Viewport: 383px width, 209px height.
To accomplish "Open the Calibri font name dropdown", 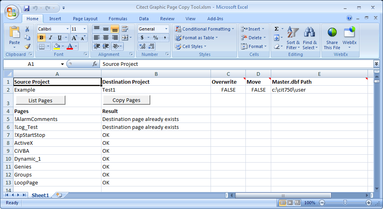I will pyautogui.click(x=68, y=29).
